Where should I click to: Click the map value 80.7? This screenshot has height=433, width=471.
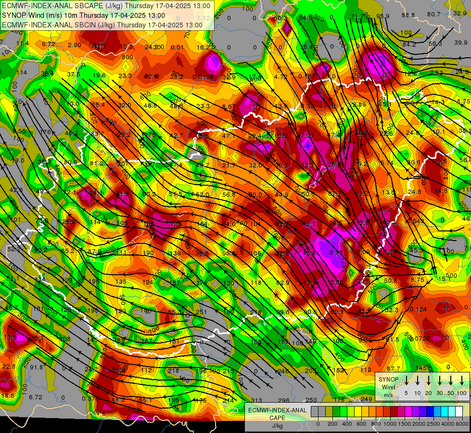pos(434,14)
